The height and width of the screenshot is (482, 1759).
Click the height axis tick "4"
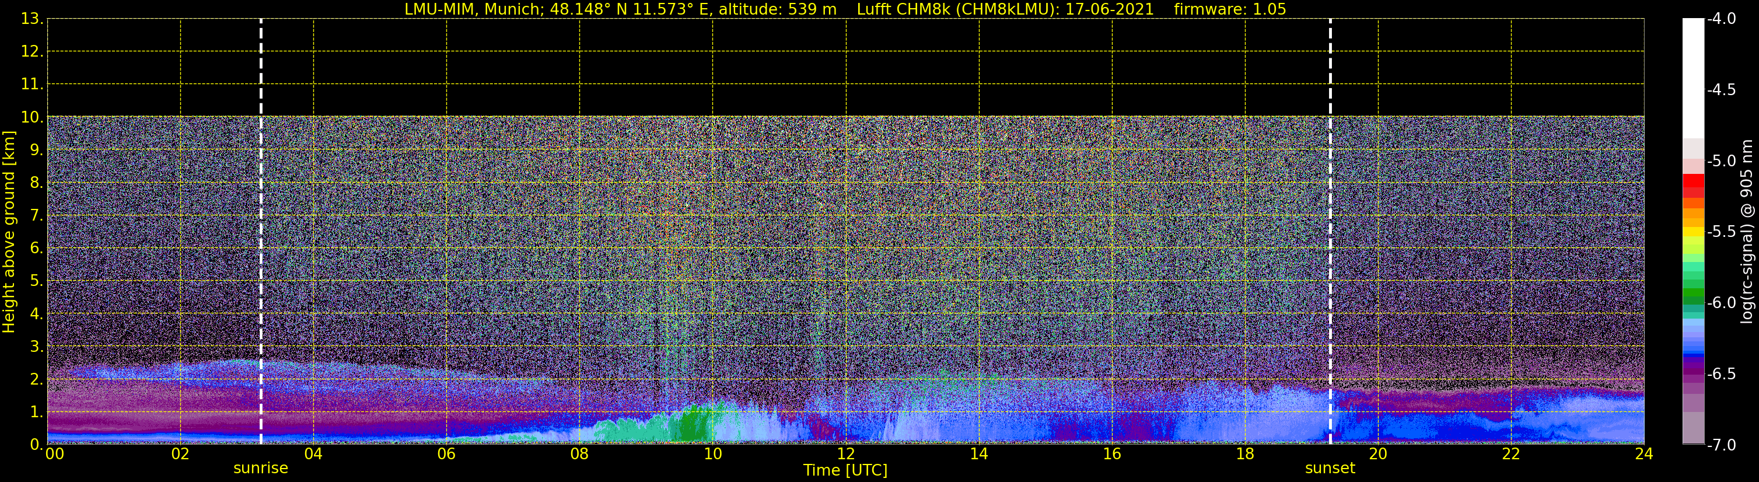(x=36, y=313)
